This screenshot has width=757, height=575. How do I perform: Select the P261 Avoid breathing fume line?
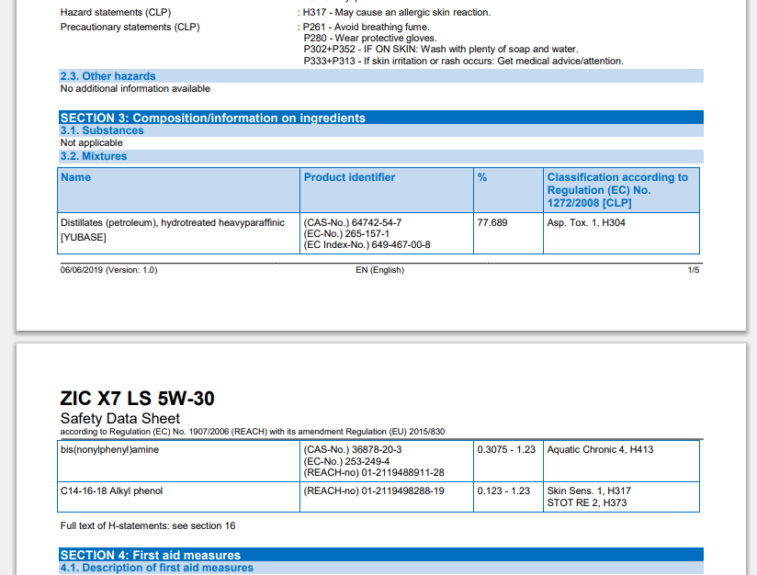pos(366,27)
